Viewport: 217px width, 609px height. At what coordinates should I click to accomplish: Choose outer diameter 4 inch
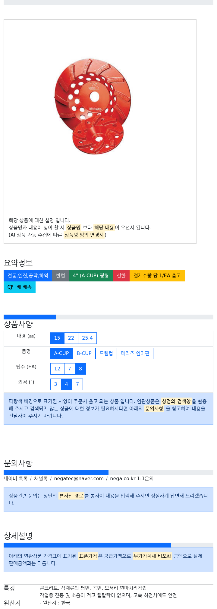coord(67,384)
